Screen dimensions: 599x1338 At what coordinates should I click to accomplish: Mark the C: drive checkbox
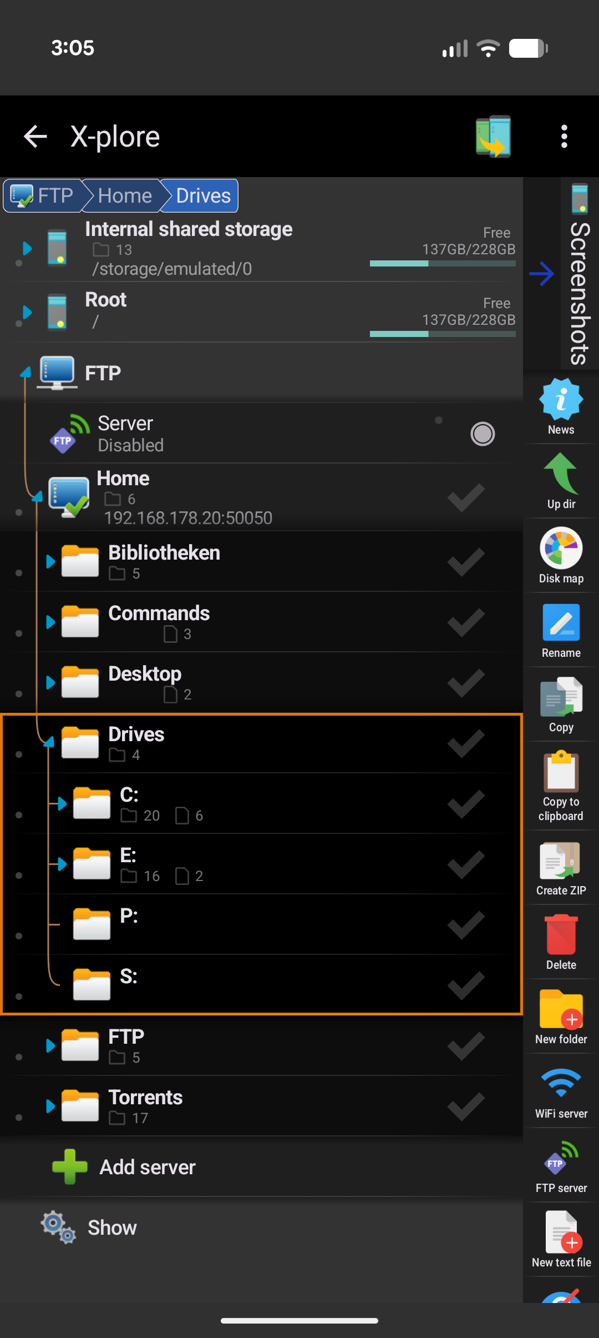pyautogui.click(x=466, y=803)
